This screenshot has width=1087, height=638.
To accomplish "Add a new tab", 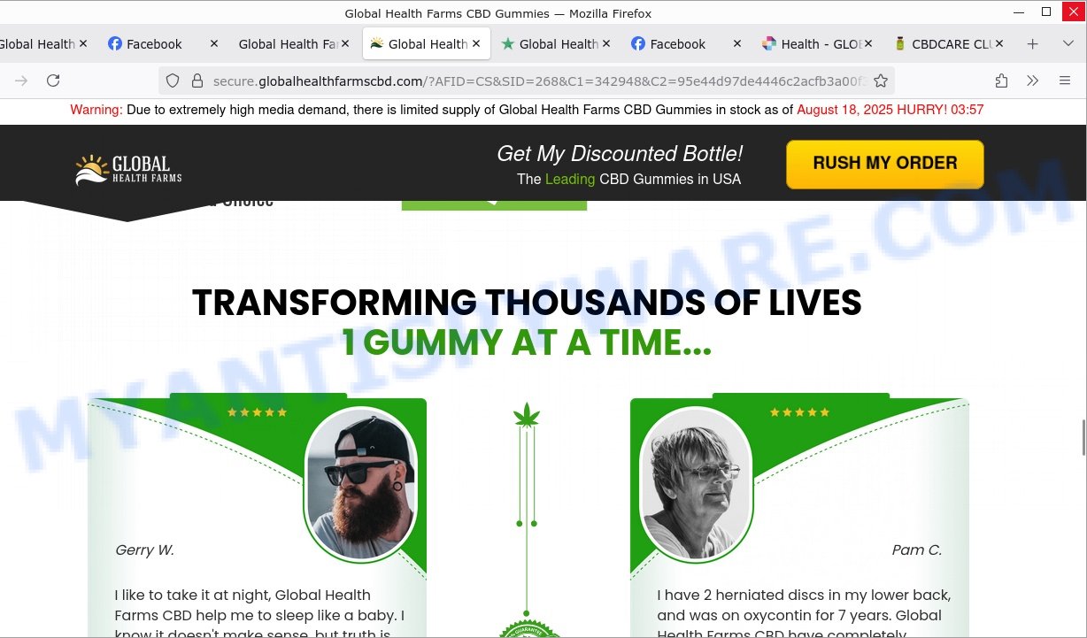I will click(1032, 43).
